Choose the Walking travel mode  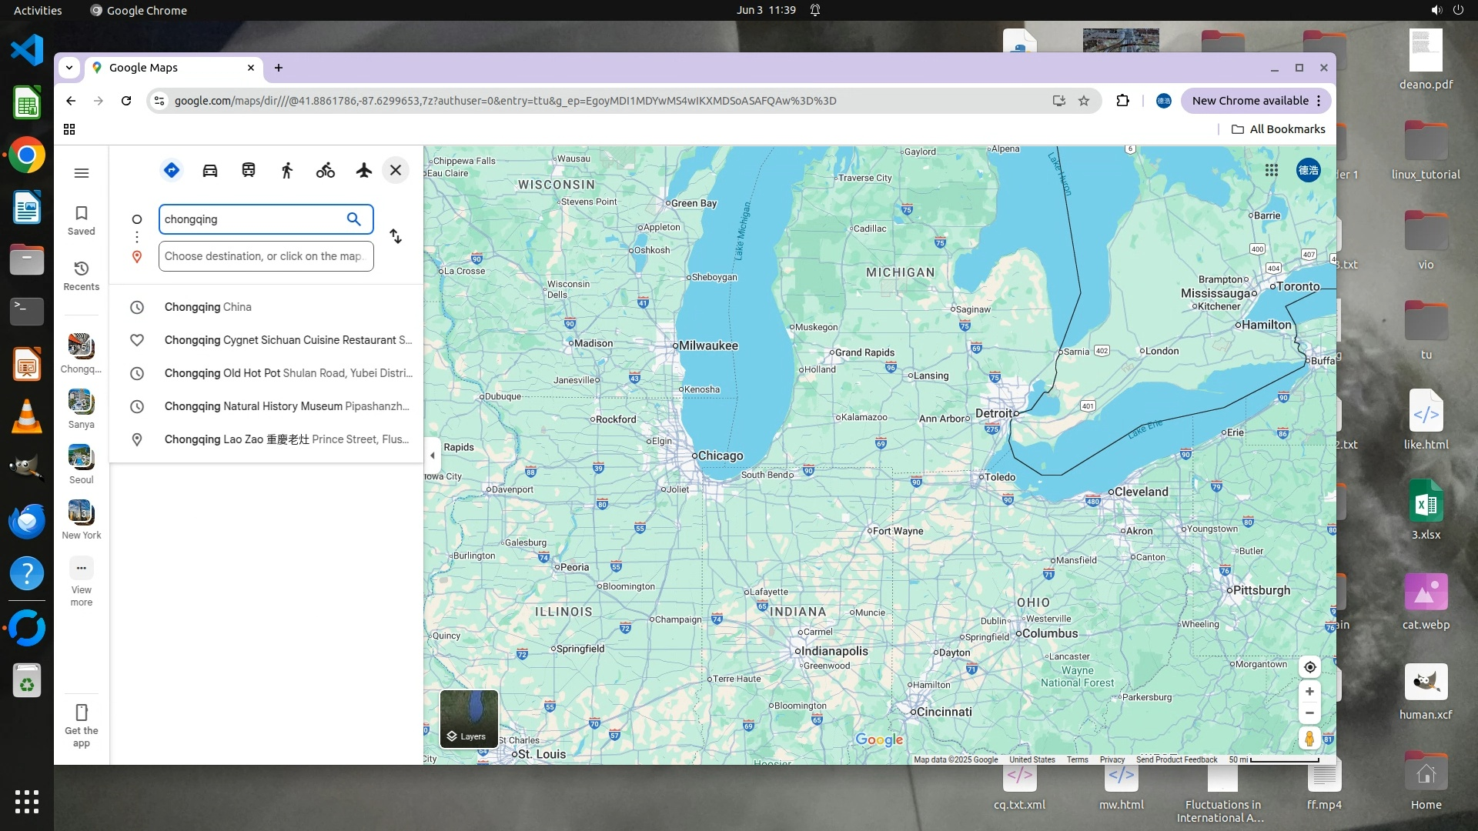coord(287,170)
